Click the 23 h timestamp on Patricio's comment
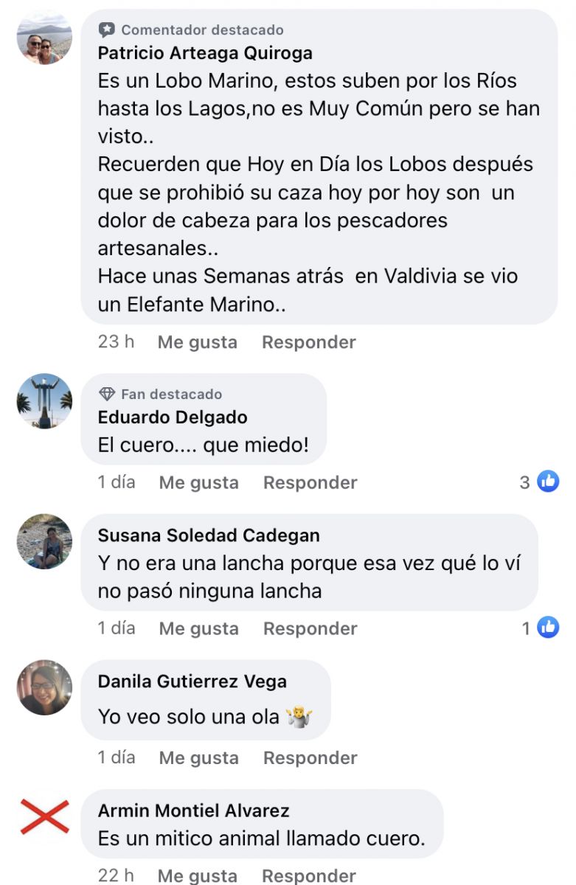The width and height of the screenshot is (576, 885). [x=116, y=342]
